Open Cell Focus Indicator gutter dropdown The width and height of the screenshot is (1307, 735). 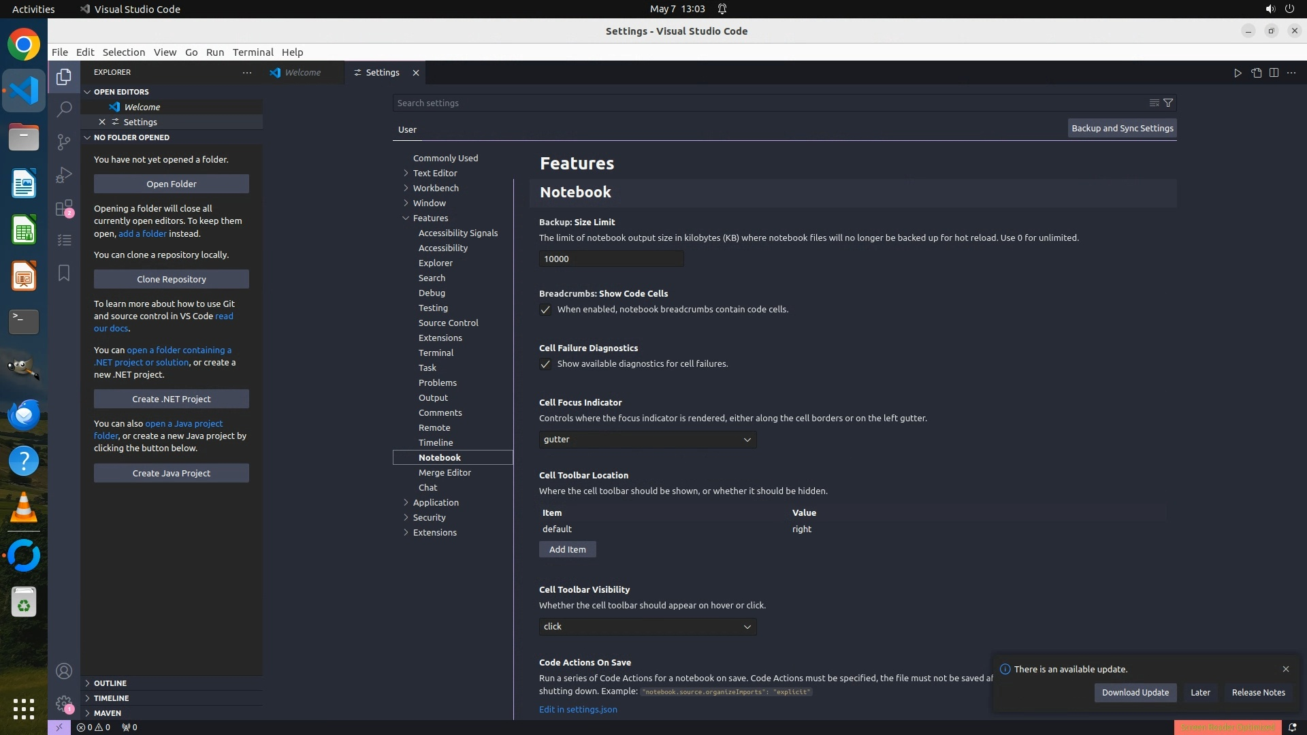(647, 440)
